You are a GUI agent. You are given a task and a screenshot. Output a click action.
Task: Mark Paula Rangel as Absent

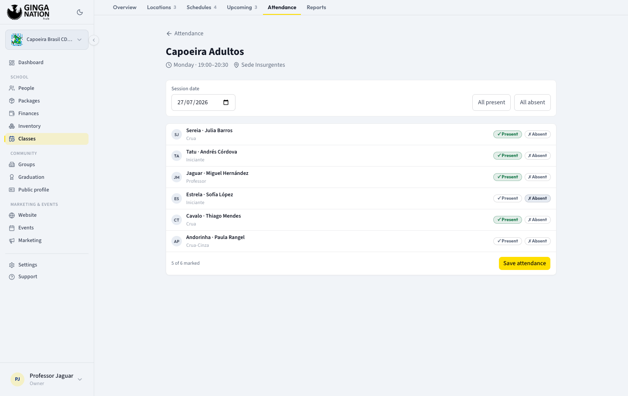coord(538,241)
